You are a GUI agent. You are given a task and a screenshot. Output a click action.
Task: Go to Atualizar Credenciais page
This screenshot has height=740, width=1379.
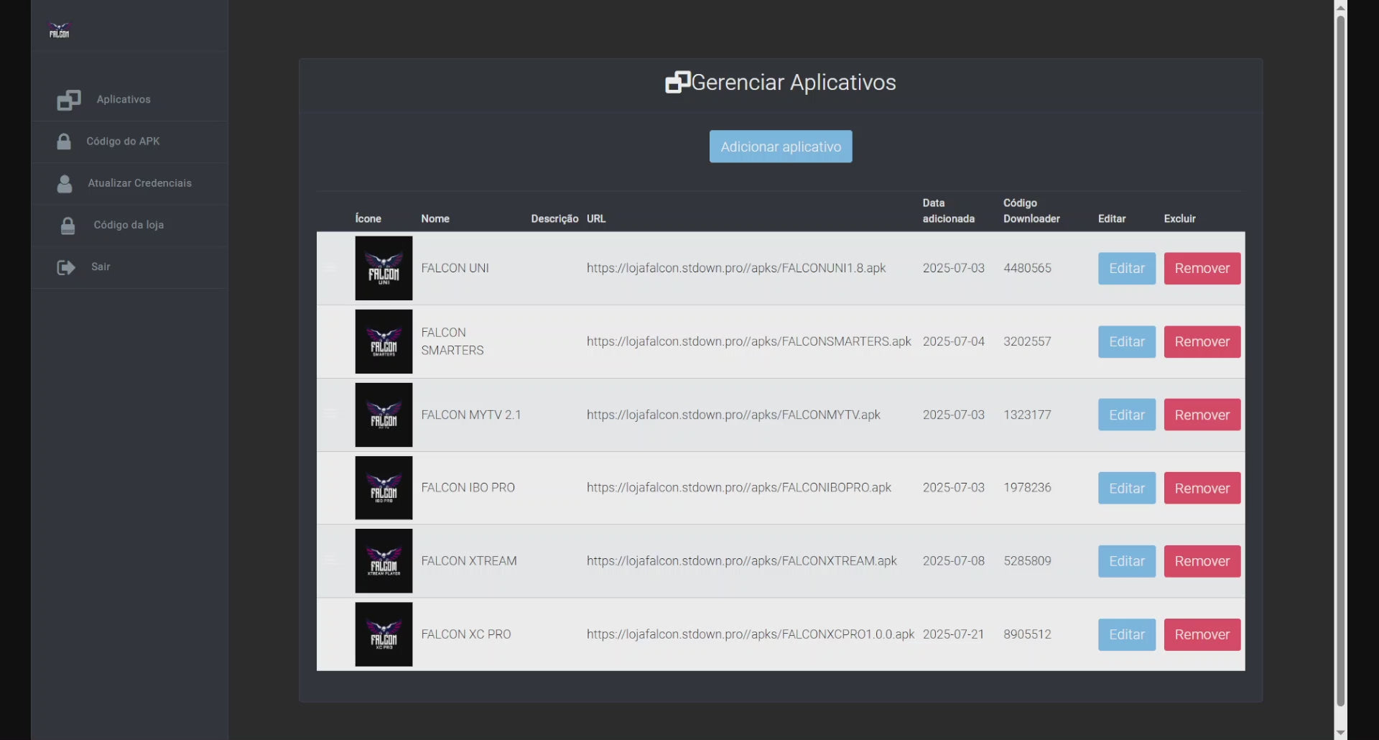(x=139, y=183)
